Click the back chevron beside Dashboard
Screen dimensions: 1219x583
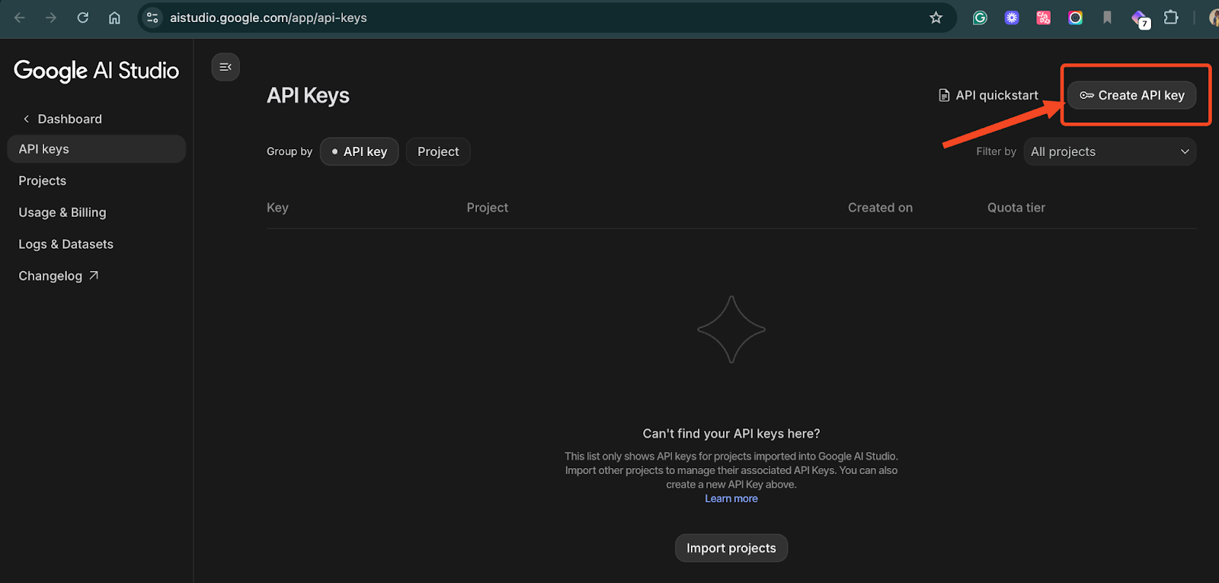pos(26,119)
